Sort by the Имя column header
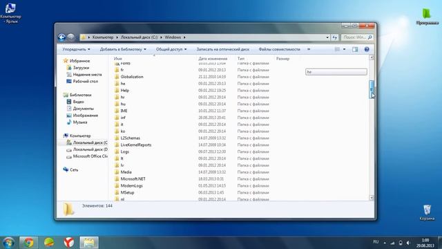The height and width of the screenshot is (249, 442). click(118, 59)
